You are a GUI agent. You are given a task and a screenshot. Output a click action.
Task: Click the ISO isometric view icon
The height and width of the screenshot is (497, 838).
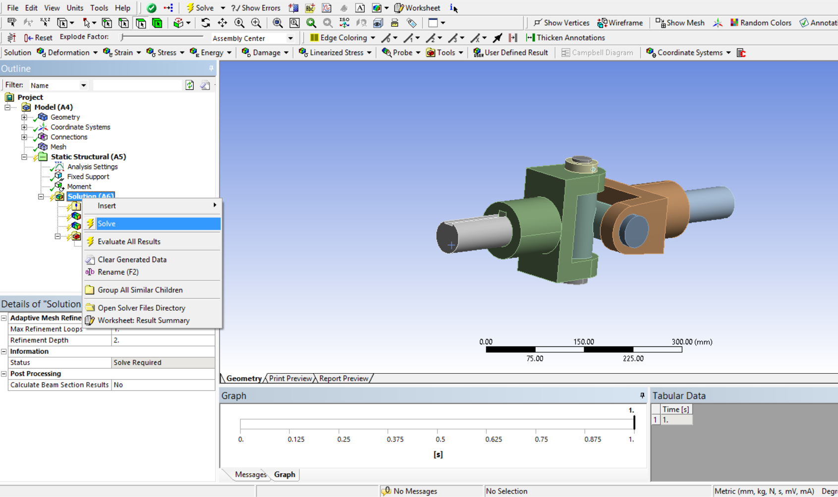pos(344,23)
